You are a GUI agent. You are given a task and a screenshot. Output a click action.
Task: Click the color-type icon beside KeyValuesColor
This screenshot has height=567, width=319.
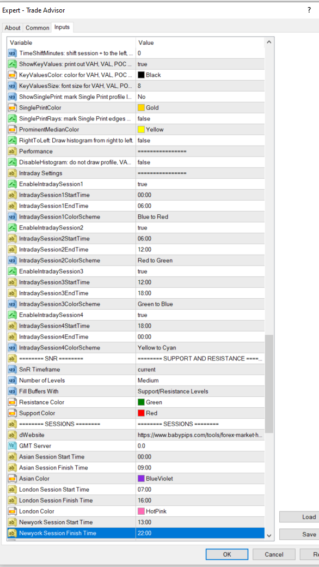coord(12,75)
